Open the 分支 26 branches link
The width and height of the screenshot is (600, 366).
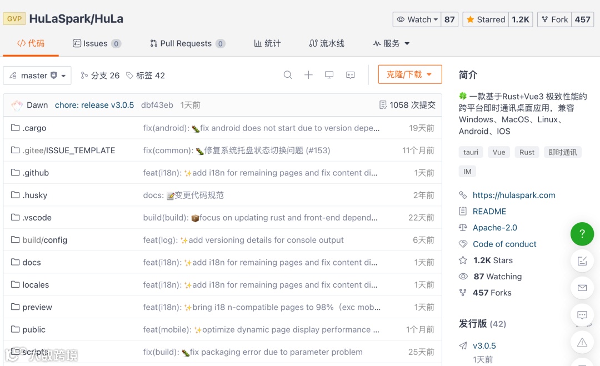(x=100, y=76)
